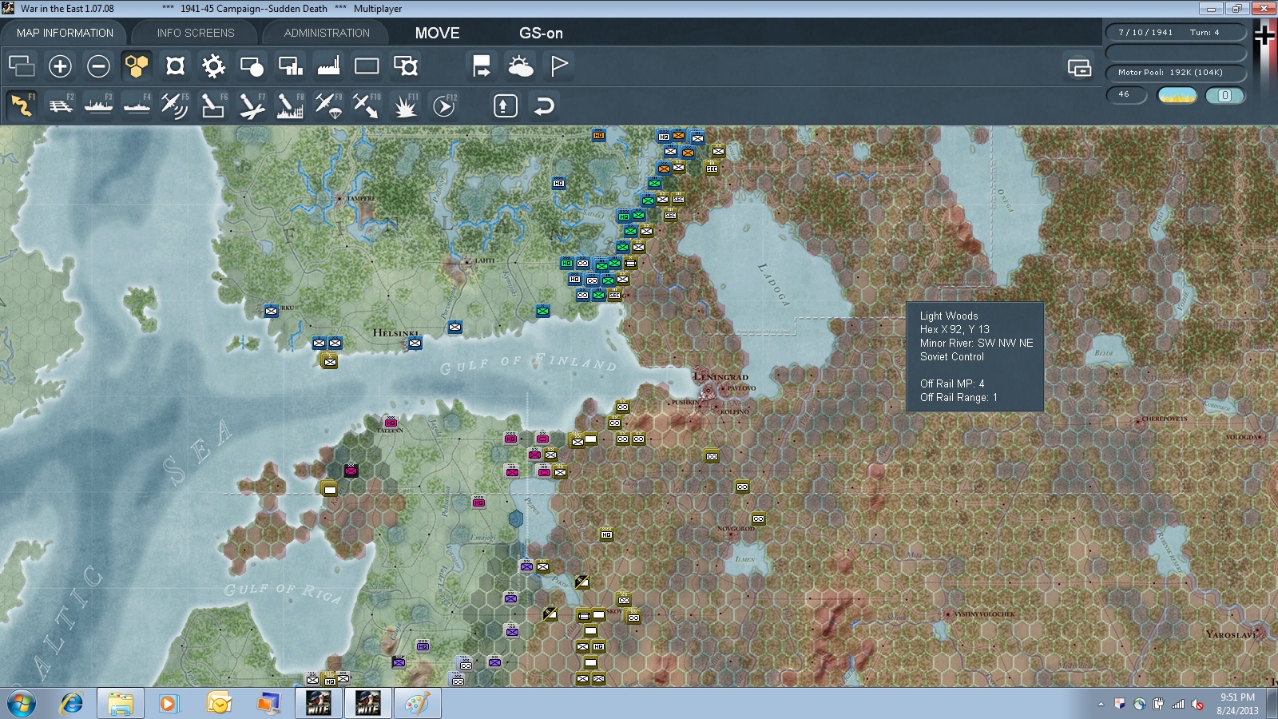
Task: Click the Motor Pool status field
Action: pyautogui.click(x=1176, y=72)
